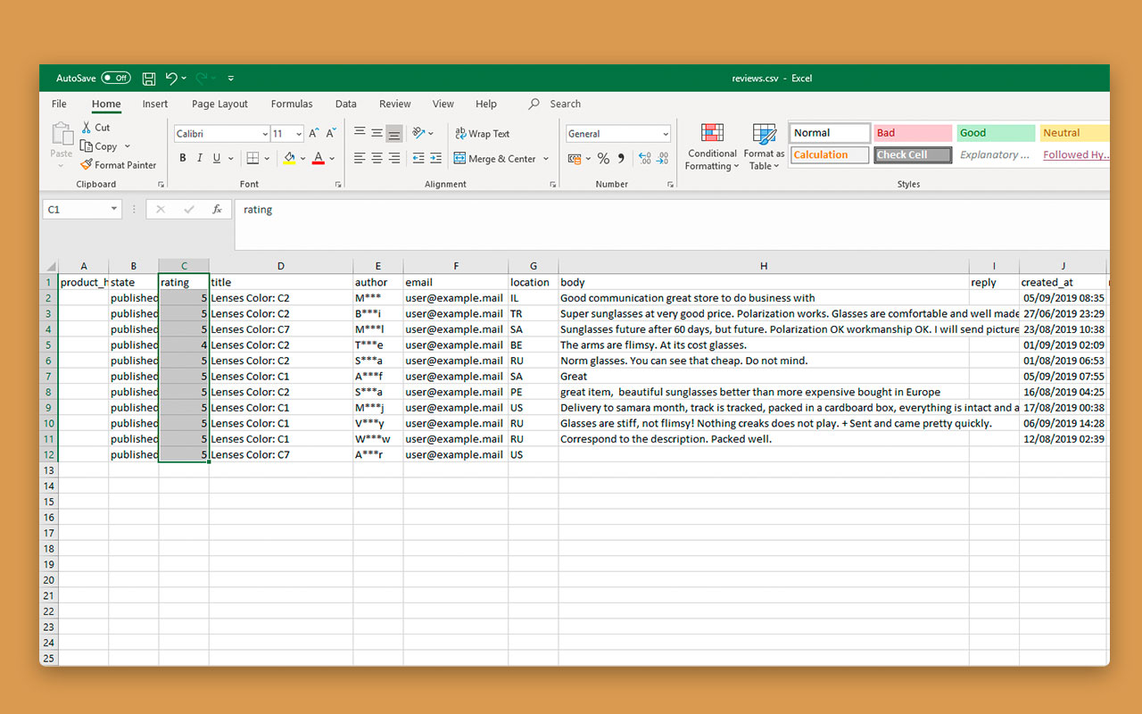Switch to the Data tab

click(346, 104)
